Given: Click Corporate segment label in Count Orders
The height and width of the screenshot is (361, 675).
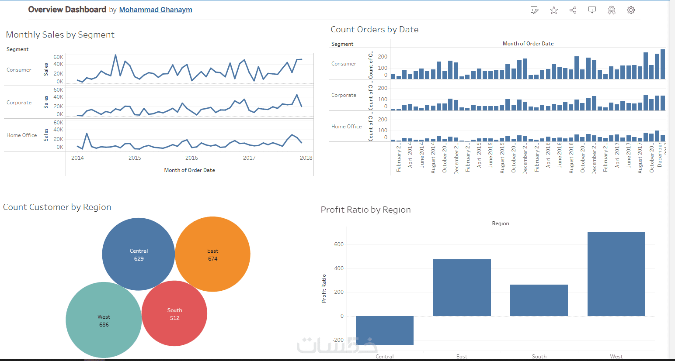Looking at the screenshot, I should [344, 95].
